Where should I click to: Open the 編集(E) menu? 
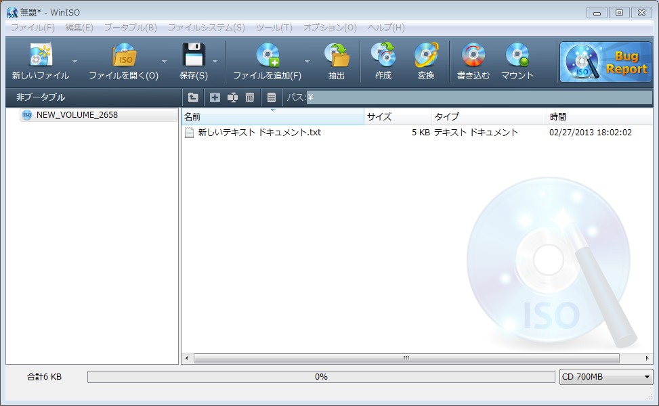coord(79,28)
